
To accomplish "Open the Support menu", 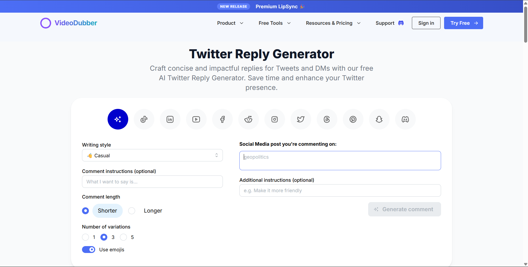I will point(389,23).
